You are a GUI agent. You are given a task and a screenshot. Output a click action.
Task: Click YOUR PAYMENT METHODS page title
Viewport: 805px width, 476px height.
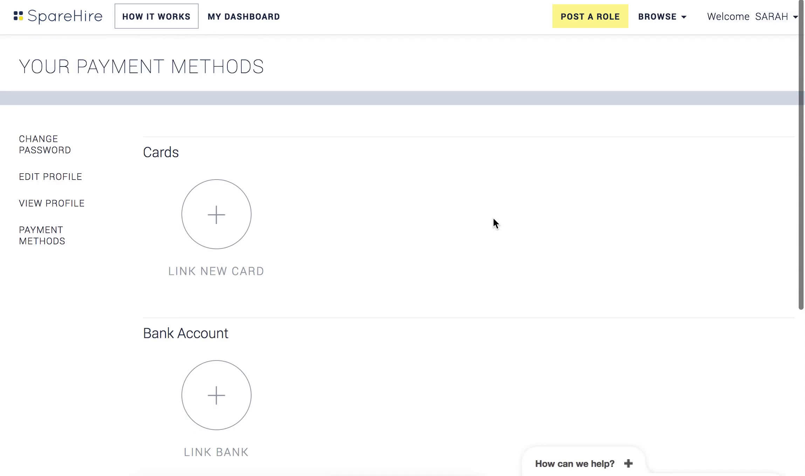[142, 66]
